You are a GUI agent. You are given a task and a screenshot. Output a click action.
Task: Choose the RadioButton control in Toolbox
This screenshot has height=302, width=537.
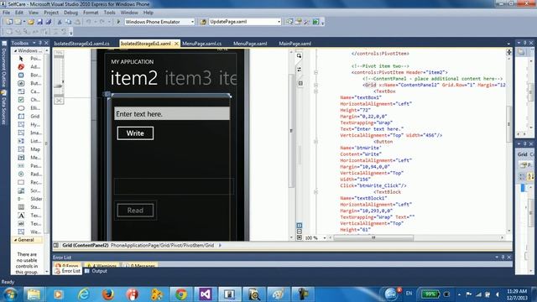[30, 174]
